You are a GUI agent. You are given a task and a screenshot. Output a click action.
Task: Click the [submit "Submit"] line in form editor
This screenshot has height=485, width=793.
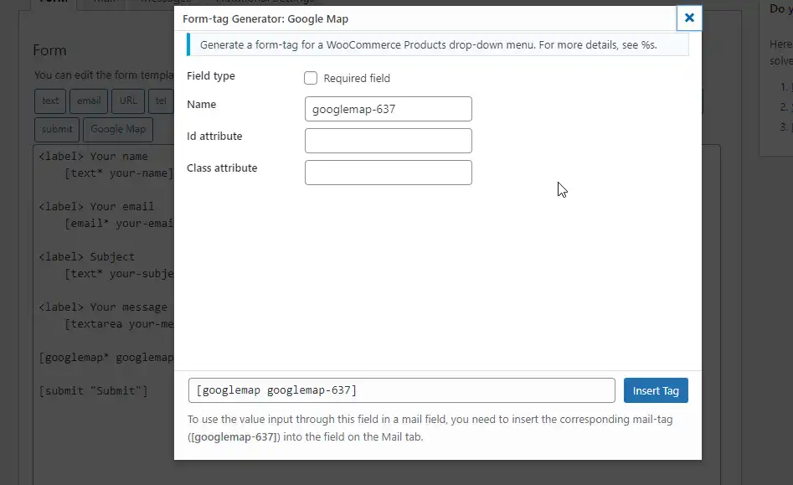pyautogui.click(x=94, y=391)
